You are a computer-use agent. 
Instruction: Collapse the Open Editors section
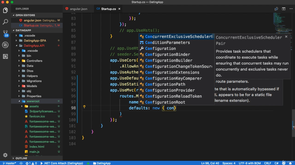(37, 15)
